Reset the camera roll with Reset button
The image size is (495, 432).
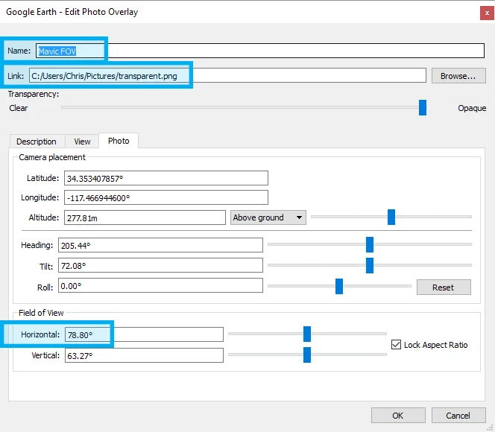click(444, 288)
